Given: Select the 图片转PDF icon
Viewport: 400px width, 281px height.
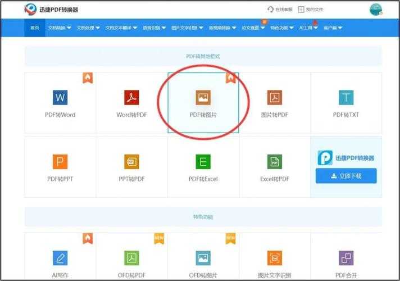Looking at the screenshot, I should (275, 97).
